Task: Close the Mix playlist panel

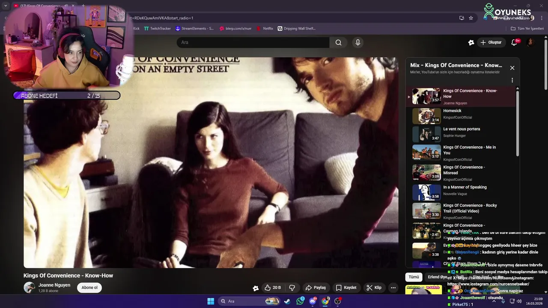Action: [512, 68]
